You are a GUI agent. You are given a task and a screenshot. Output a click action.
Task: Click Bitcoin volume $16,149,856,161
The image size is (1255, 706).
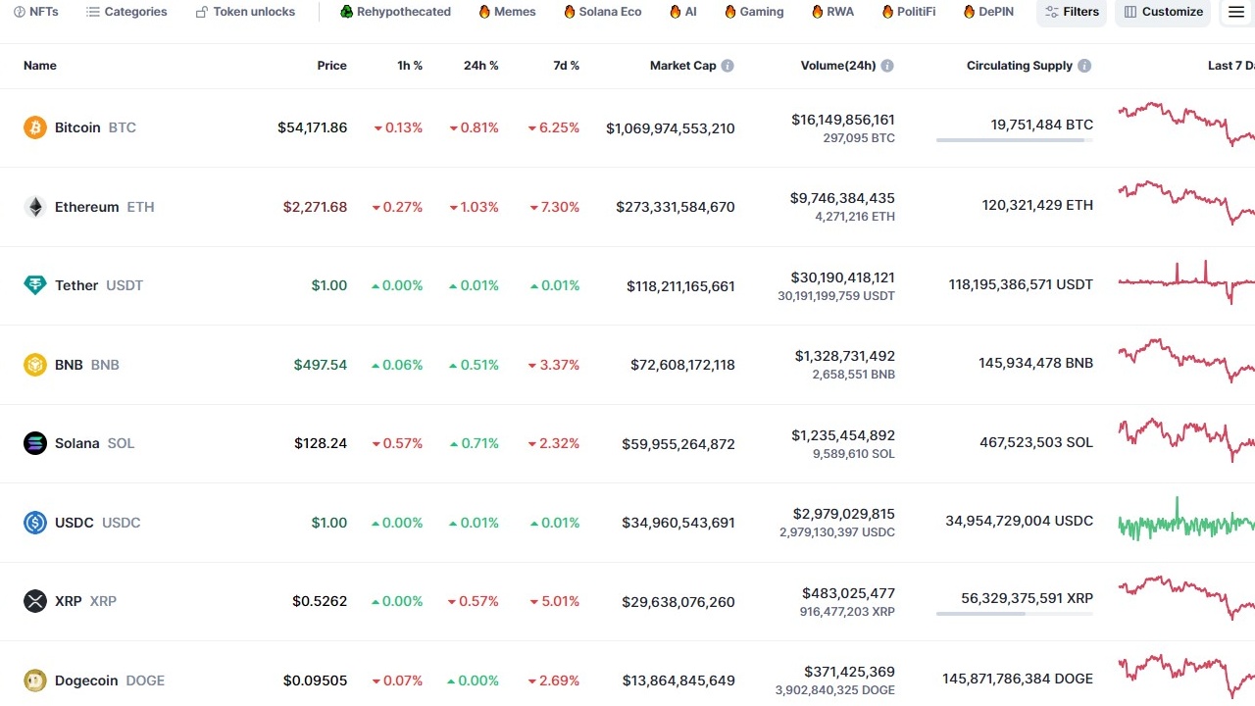843,120
